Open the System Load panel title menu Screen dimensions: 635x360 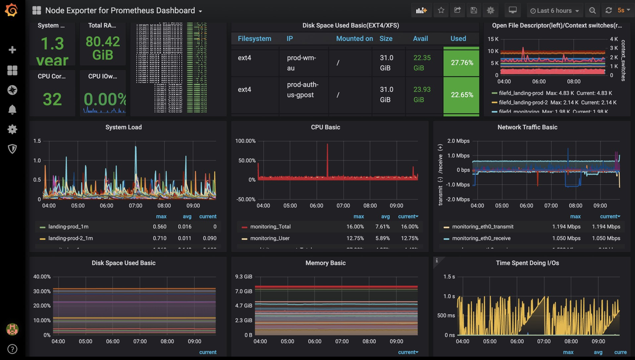[123, 127]
